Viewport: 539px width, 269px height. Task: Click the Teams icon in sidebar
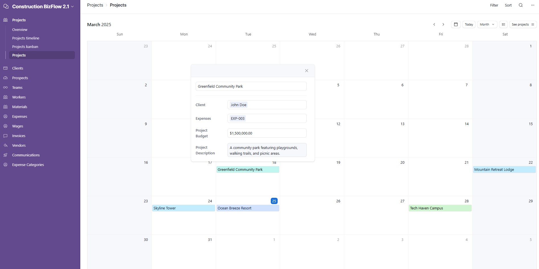click(x=5, y=87)
